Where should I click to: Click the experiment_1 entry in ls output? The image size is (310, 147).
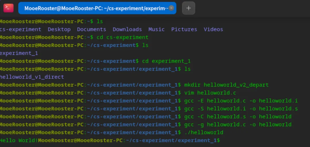click(x=19, y=53)
